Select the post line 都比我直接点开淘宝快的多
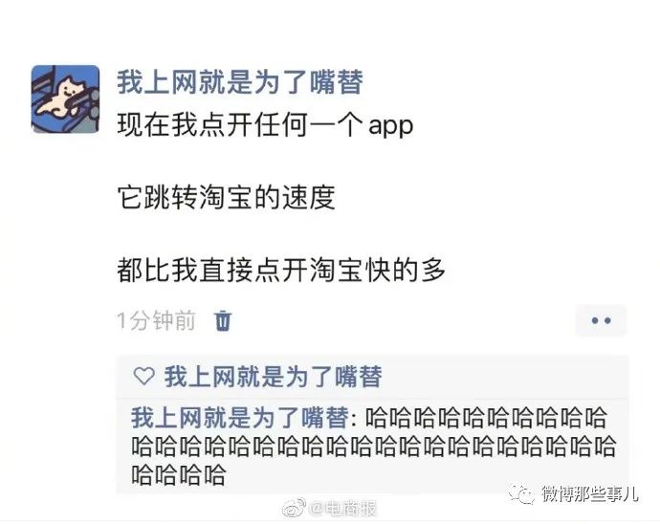Viewport: 660px width, 524px height. 281,270
